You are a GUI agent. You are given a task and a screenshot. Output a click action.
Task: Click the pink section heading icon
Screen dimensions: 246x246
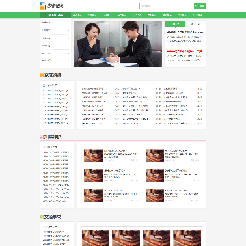pyautogui.click(x=42, y=137)
